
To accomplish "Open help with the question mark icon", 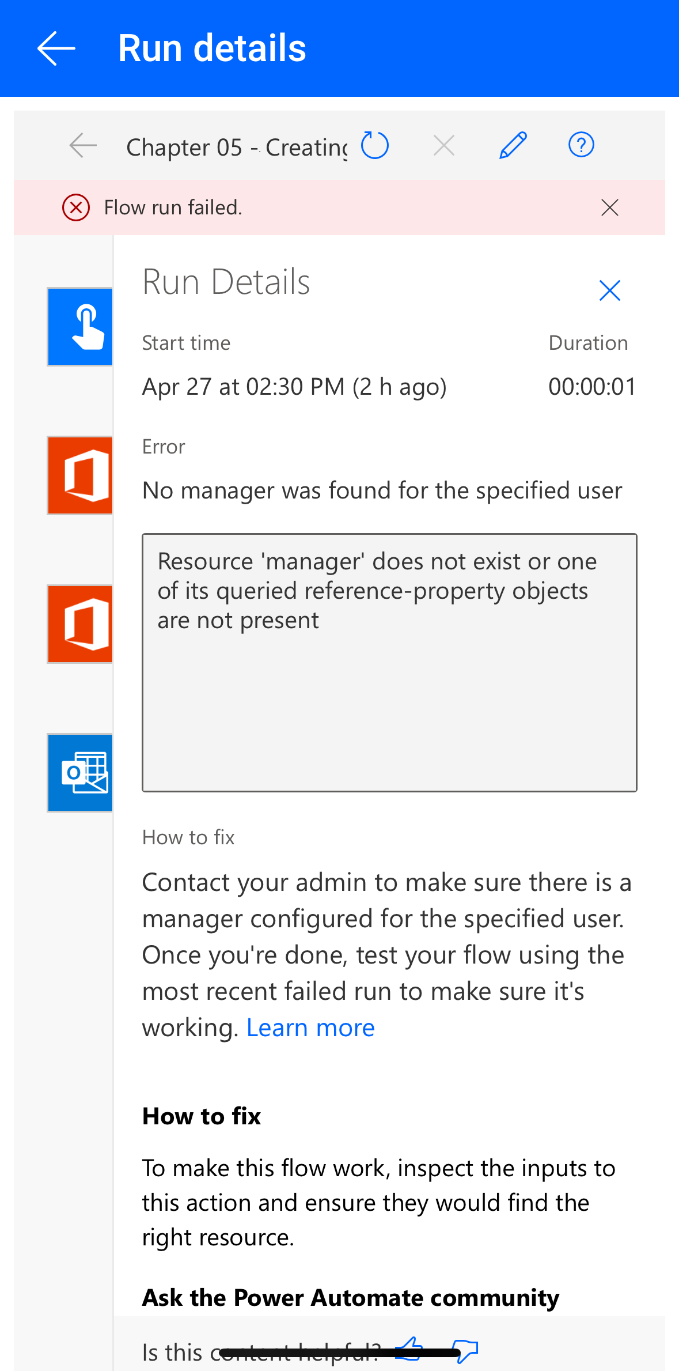I will pos(581,145).
